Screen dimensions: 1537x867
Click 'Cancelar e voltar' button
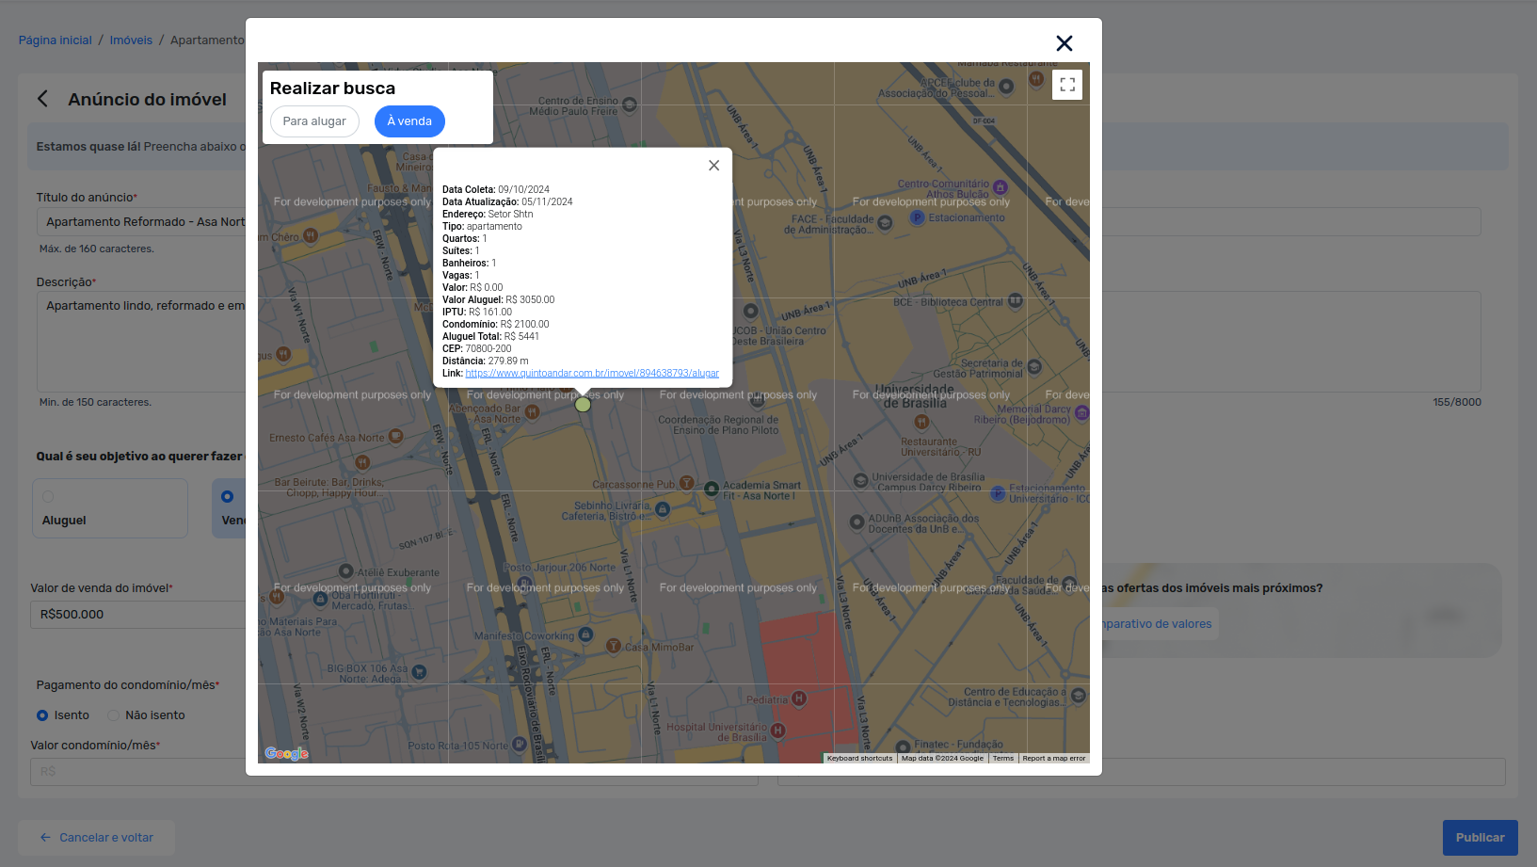point(96,838)
